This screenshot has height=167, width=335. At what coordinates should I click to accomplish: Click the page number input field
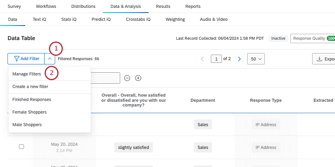(216, 59)
